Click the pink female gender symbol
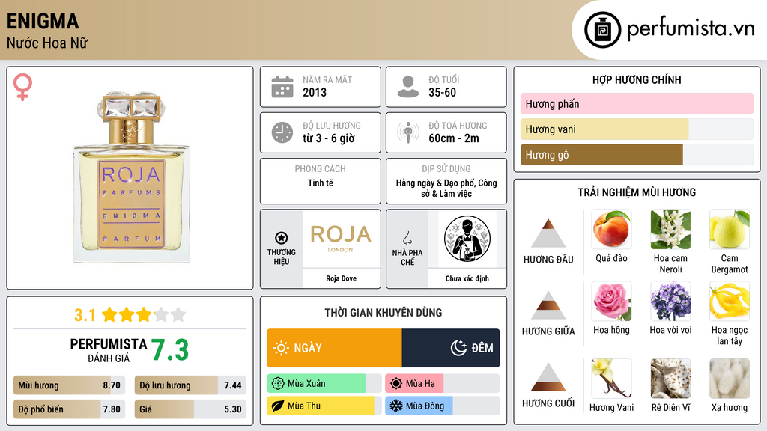767x431 pixels. click(22, 87)
